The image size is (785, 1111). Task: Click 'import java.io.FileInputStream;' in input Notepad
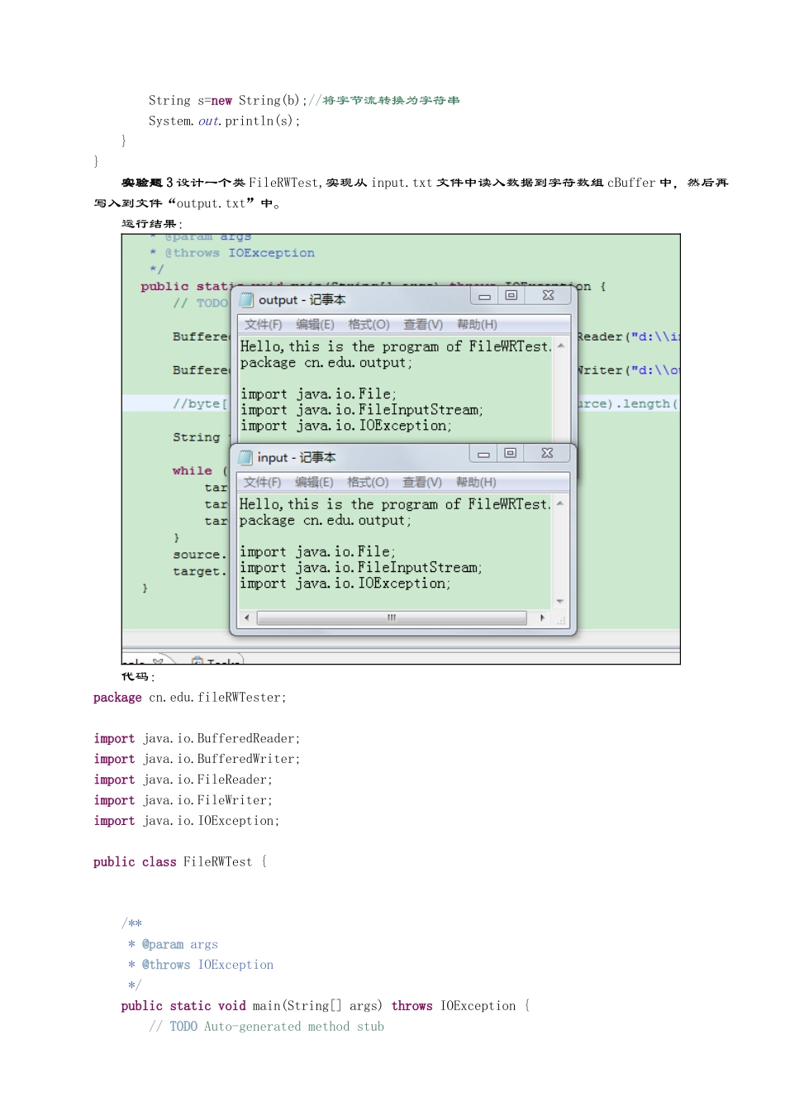[x=361, y=568]
